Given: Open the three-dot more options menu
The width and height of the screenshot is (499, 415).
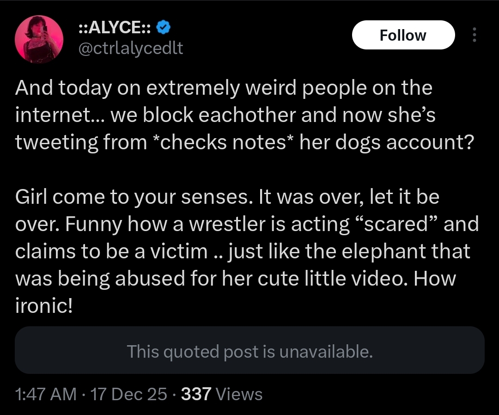Looking at the screenshot, I should [474, 35].
